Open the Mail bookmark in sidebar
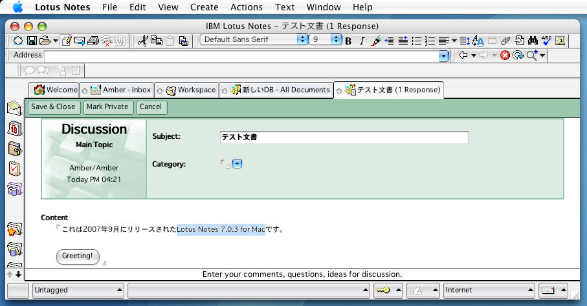The width and height of the screenshot is (587, 306). (14, 108)
